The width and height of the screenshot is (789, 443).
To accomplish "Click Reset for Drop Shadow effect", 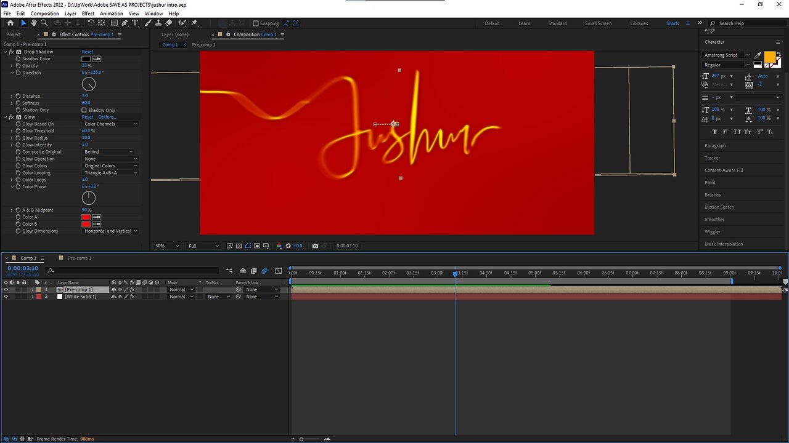I will 88,52.
